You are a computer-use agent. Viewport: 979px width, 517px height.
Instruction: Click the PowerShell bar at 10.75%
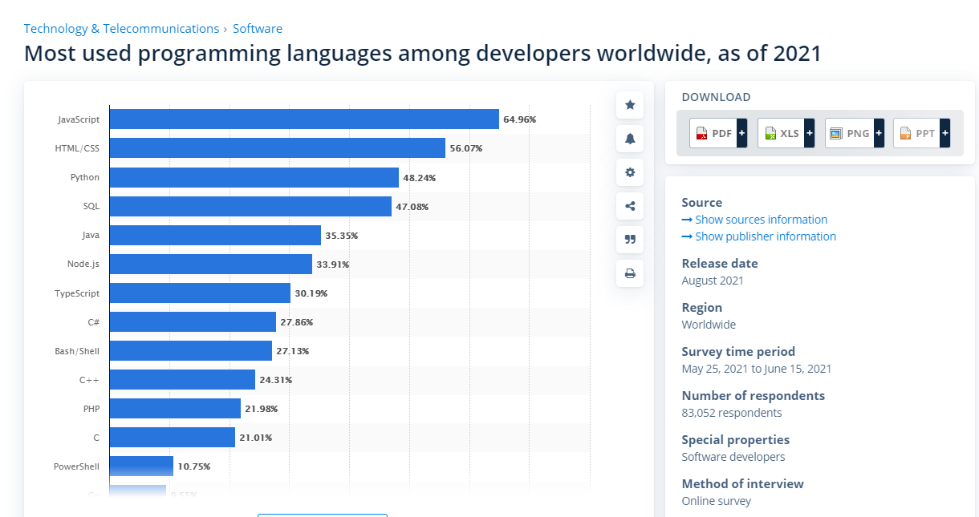pos(141,466)
